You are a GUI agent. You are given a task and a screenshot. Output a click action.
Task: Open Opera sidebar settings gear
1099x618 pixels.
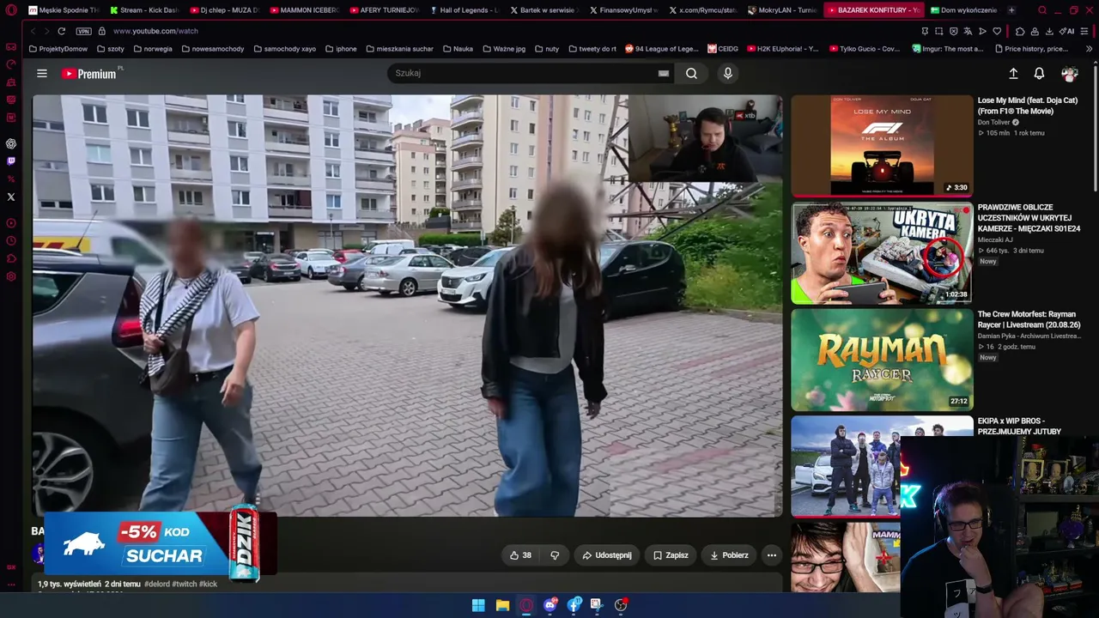tap(11, 276)
